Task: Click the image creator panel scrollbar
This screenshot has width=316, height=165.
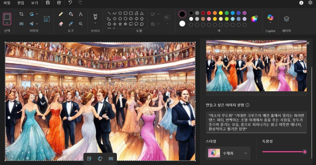Action: (x=312, y=112)
